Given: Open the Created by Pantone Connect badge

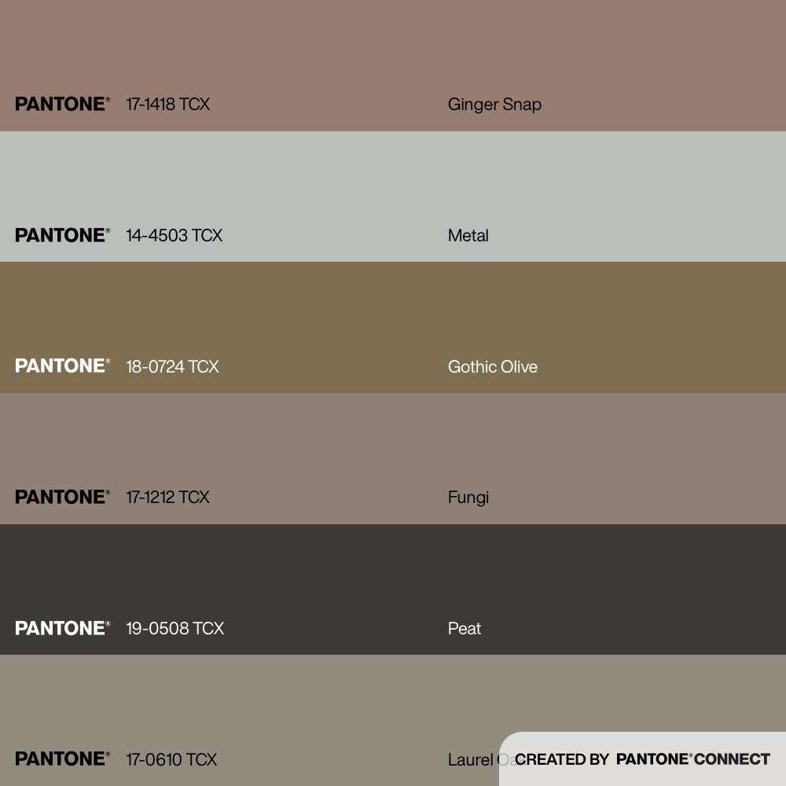Looking at the screenshot, I should [642, 759].
